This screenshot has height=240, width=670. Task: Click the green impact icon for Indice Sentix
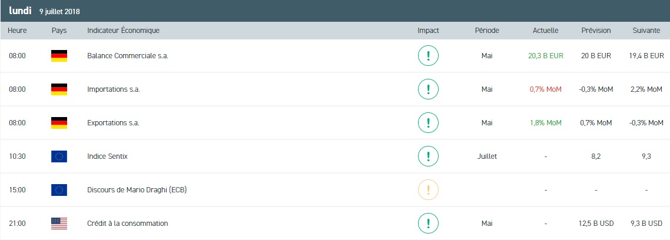click(428, 156)
